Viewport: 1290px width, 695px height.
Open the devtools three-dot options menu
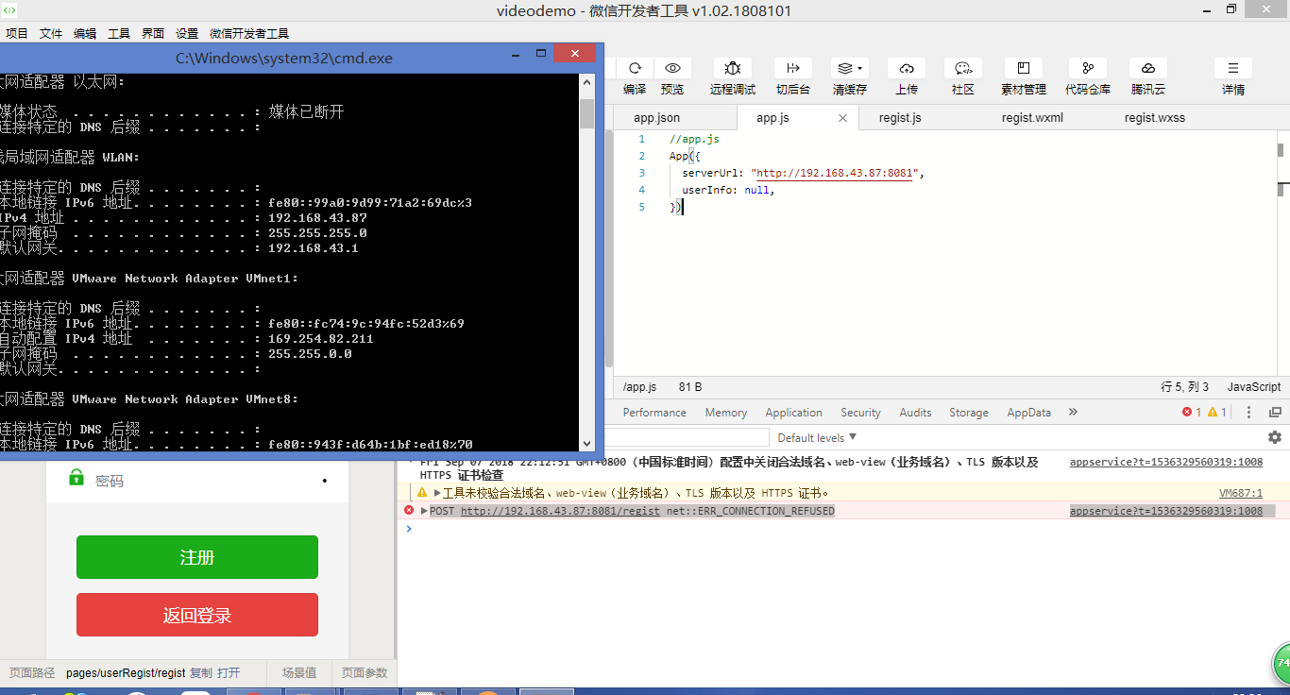(x=1249, y=413)
